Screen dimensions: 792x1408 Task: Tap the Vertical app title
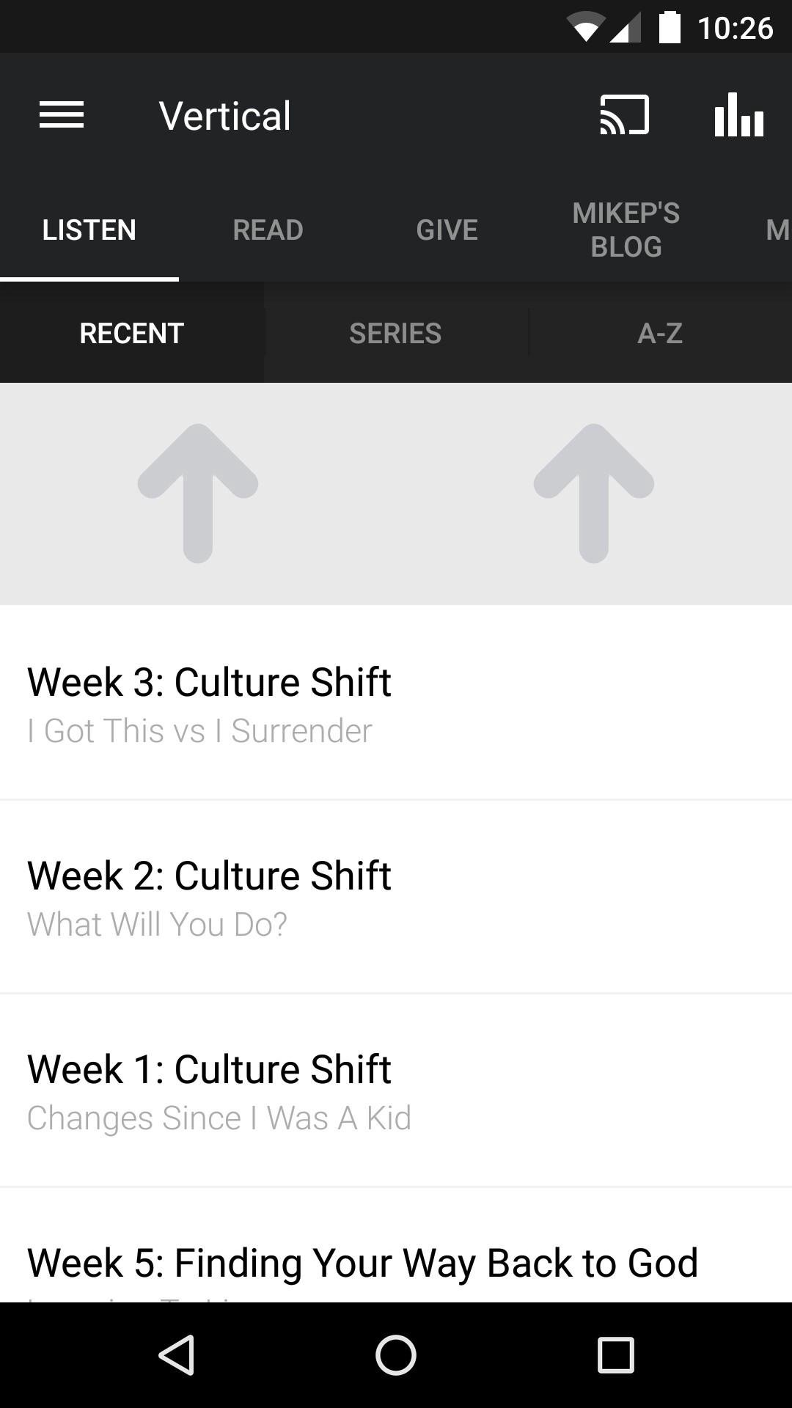point(225,114)
